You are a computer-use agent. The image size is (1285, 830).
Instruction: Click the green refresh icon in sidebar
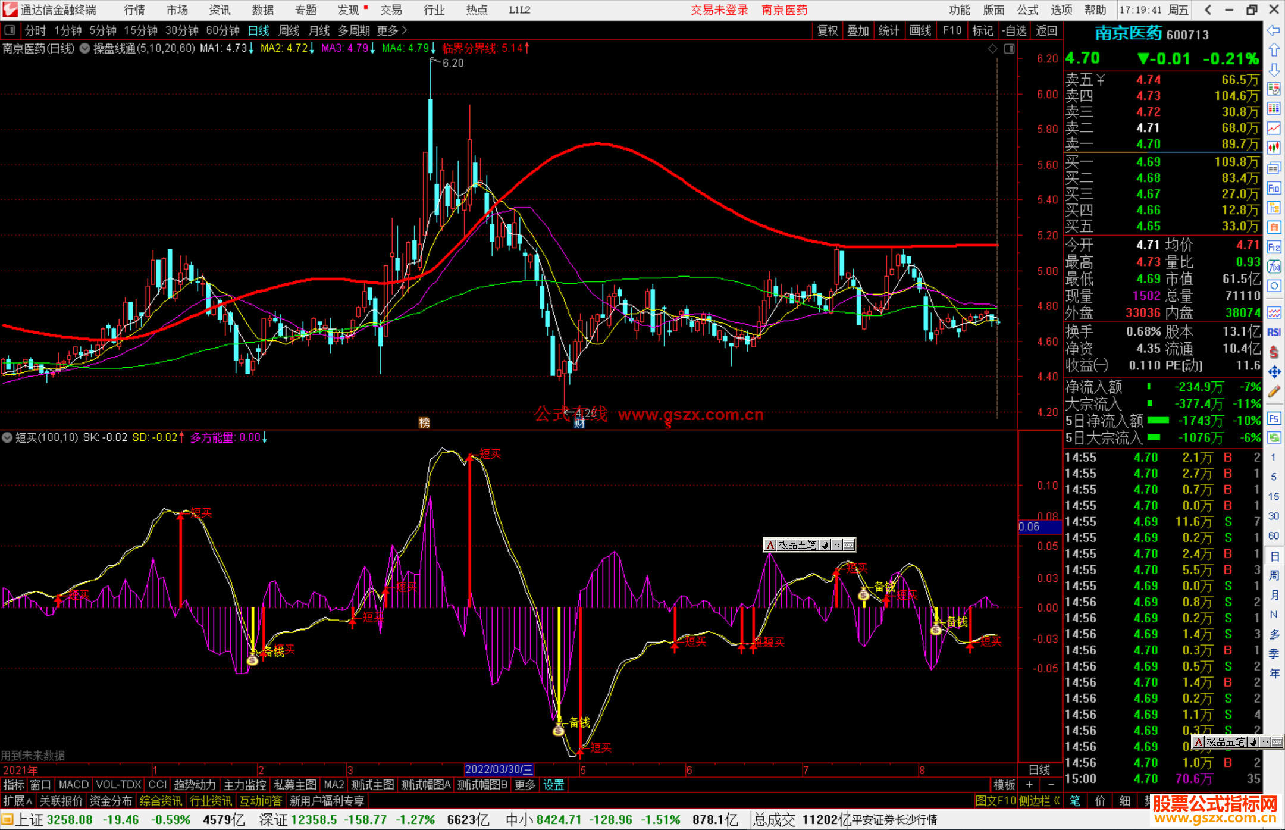[1274, 438]
